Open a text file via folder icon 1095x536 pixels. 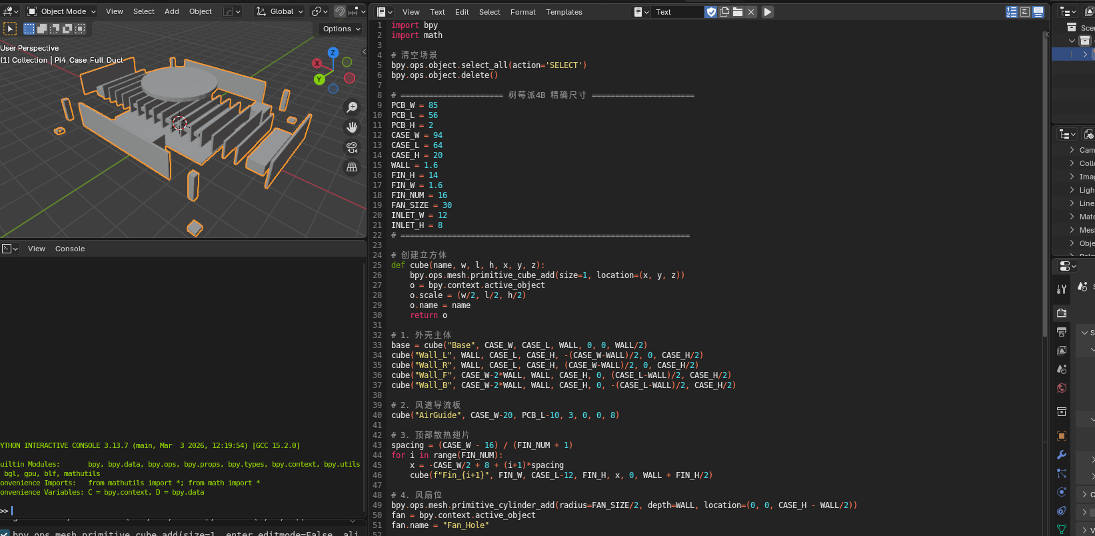pyautogui.click(x=738, y=12)
